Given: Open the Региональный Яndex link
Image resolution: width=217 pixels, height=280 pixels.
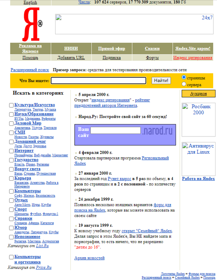Looking at the screenshot, I should 121,161.
